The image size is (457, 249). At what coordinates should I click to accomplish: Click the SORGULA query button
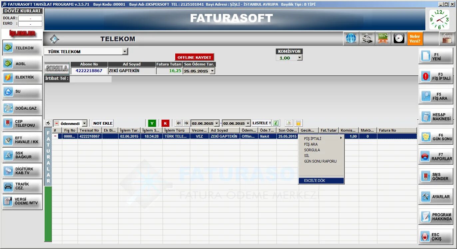tap(57, 69)
